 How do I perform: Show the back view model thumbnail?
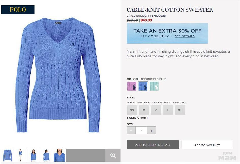coord(46,155)
